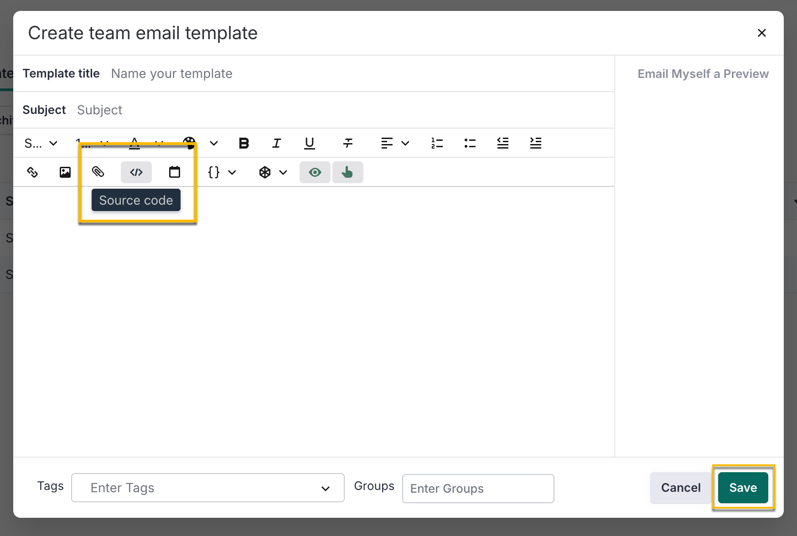797x536 pixels.
Task: Open the Tags dropdown arrow
Action: point(325,488)
